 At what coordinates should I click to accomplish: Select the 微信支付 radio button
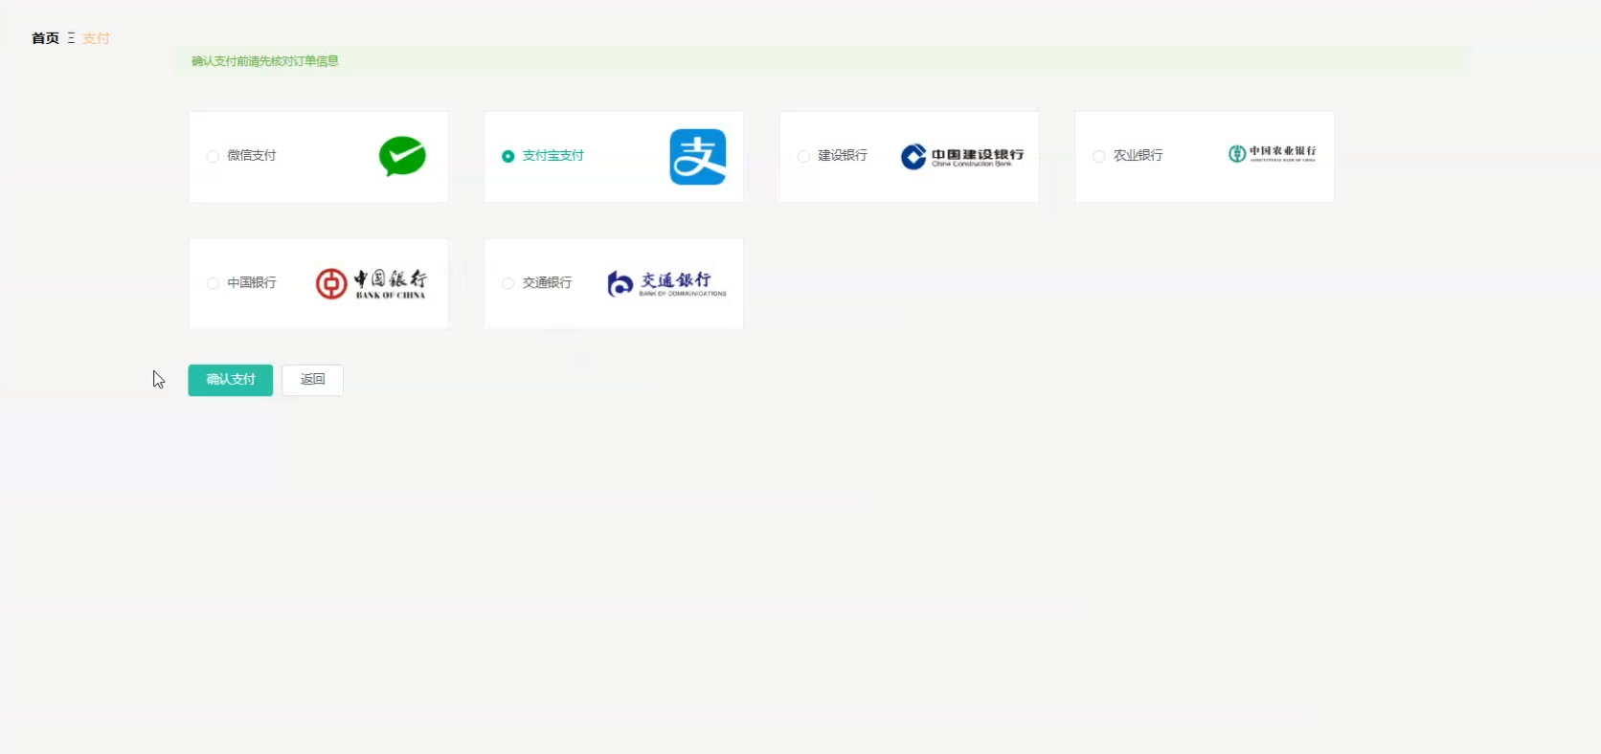coord(213,156)
